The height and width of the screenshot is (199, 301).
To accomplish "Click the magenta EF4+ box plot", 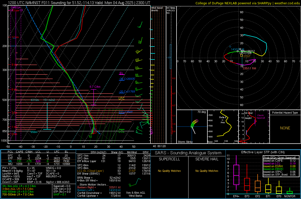I will click(x=236, y=173).
